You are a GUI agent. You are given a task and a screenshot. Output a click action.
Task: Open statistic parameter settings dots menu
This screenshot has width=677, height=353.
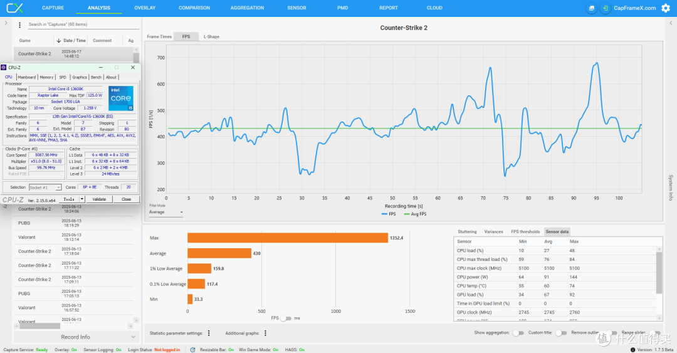tap(209, 333)
